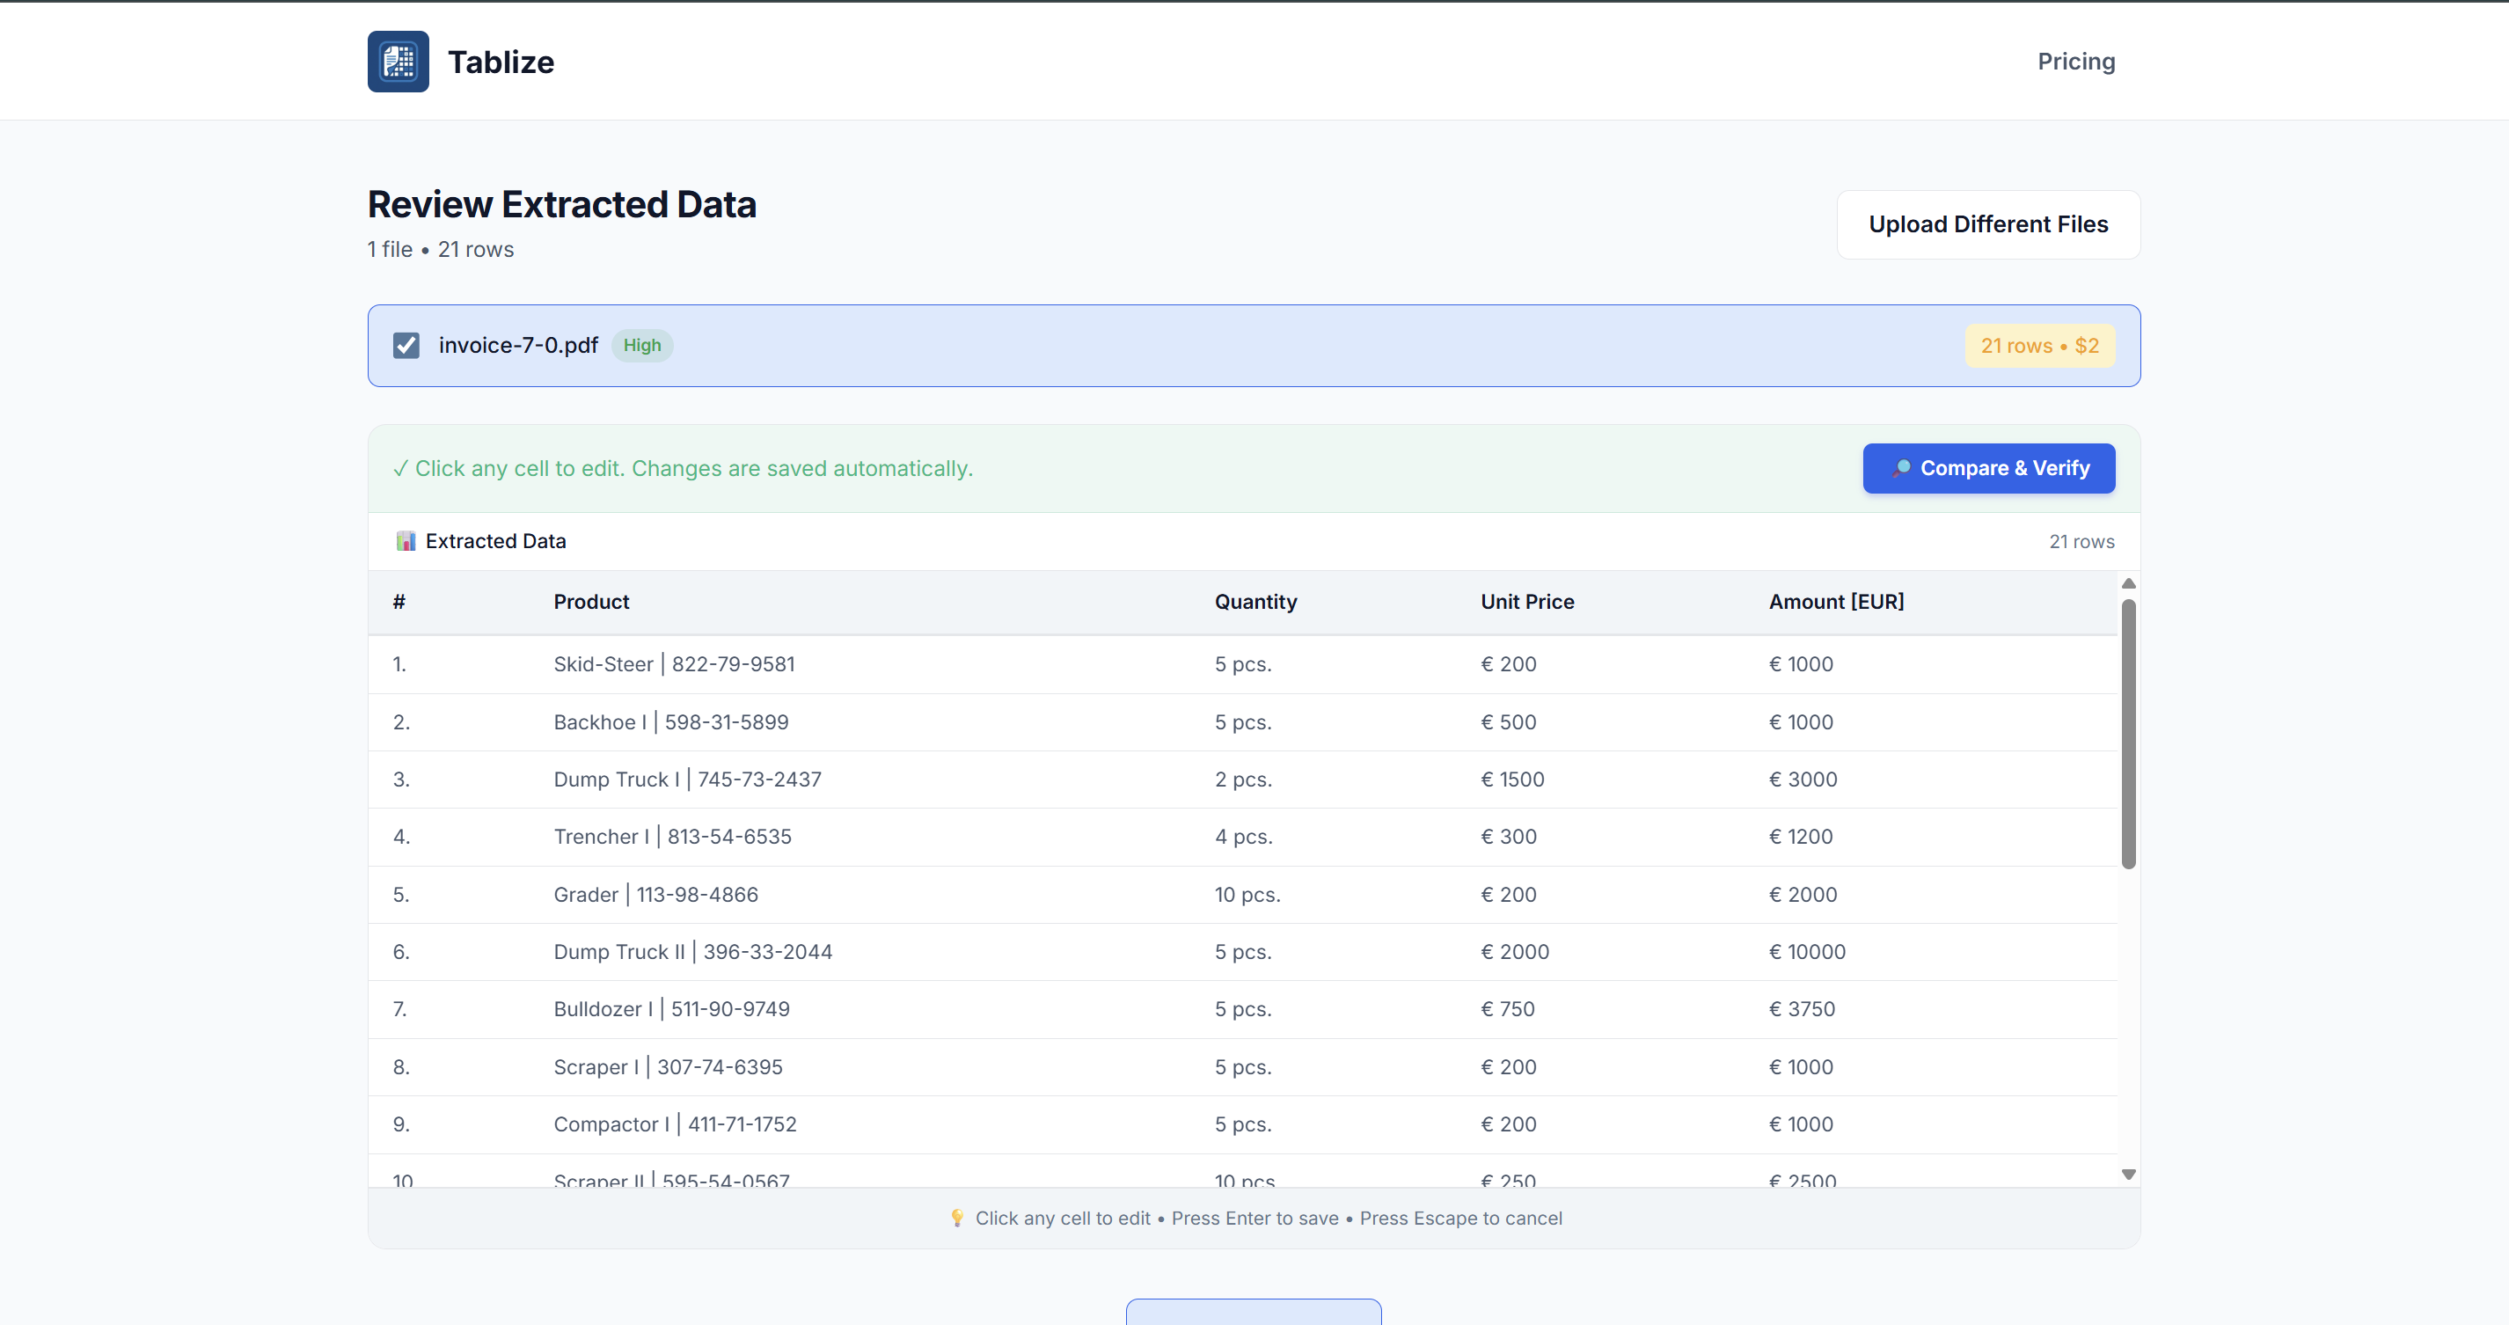The height and width of the screenshot is (1325, 2509).
Task: Click the 21 rows • $2 cost badge
Action: pos(2039,345)
